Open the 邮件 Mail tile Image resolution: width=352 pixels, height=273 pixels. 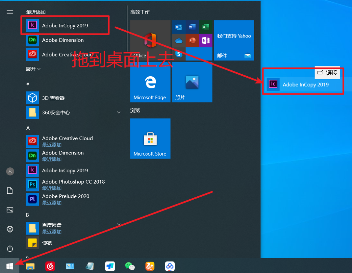[x=234, y=40]
